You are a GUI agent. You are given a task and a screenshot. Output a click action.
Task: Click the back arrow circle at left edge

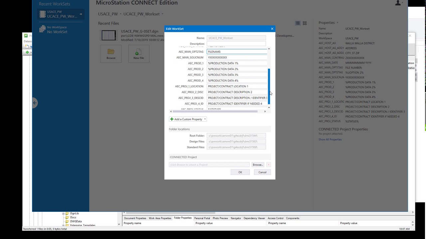(x=35, y=103)
